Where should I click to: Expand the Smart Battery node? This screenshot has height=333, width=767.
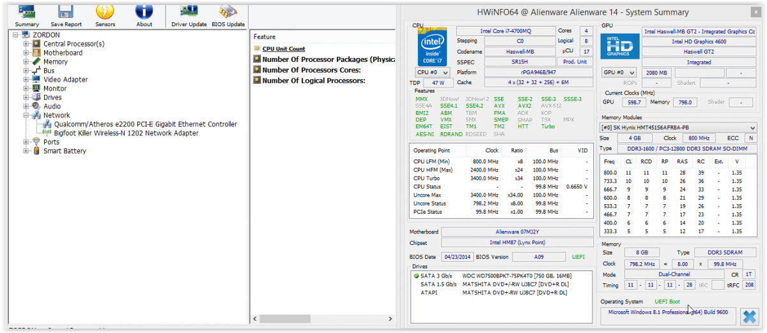(26, 151)
